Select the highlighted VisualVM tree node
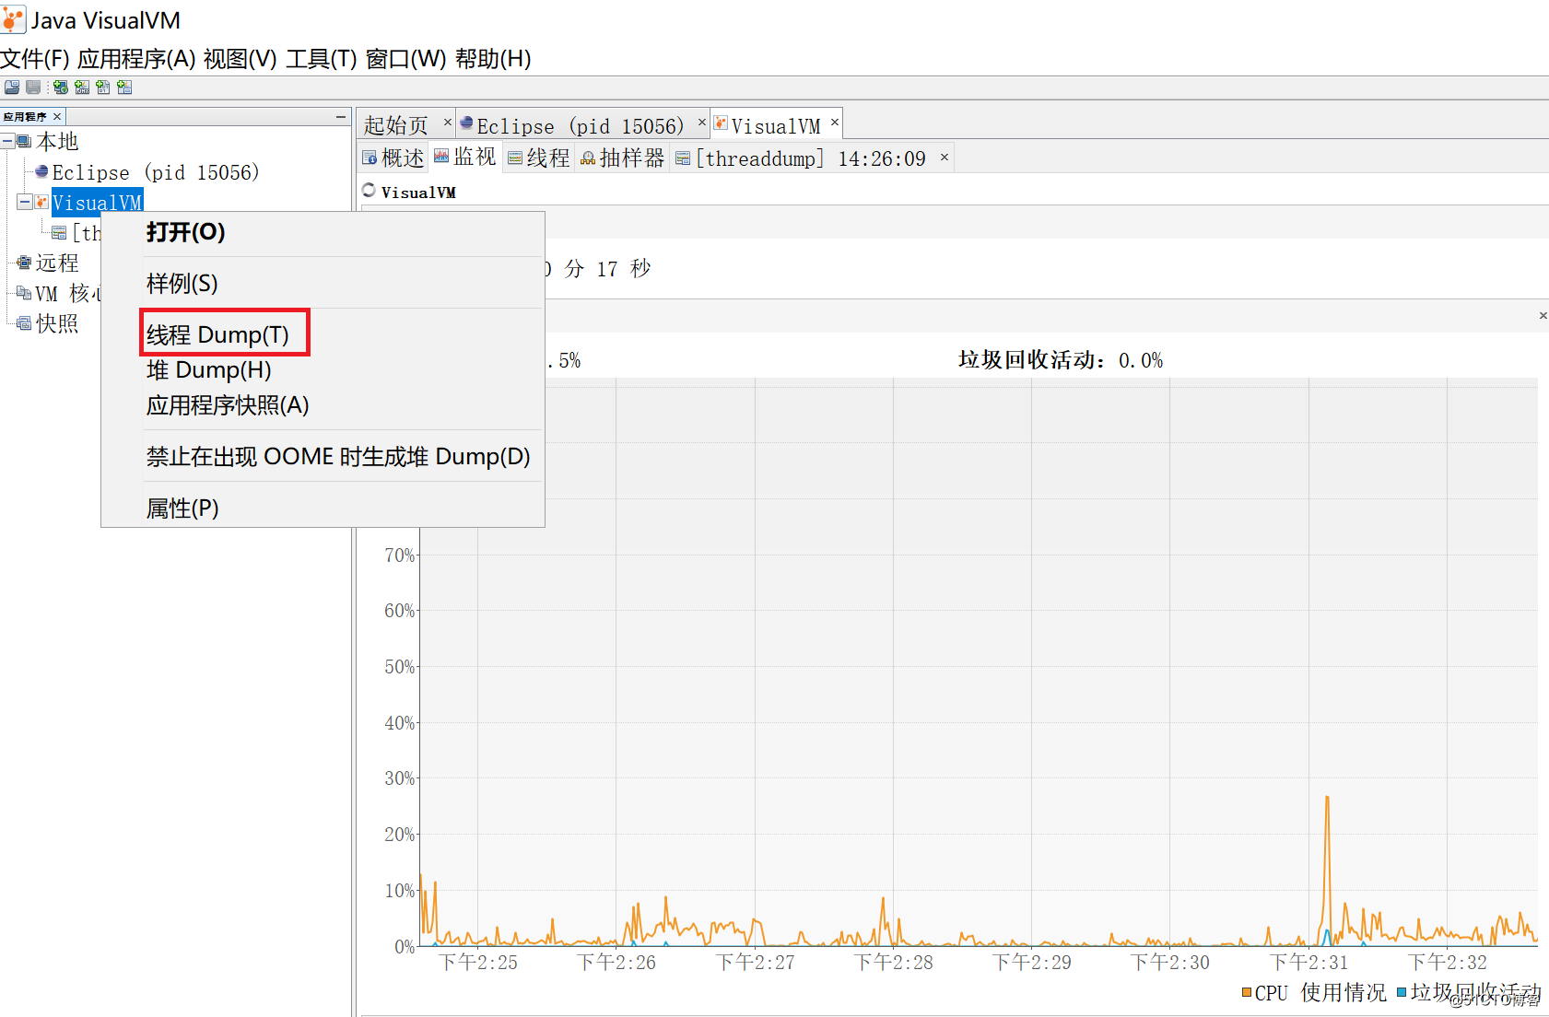1549x1017 pixels. pos(97,203)
